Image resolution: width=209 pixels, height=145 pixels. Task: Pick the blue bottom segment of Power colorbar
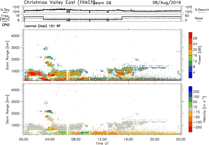(x=190, y=75)
